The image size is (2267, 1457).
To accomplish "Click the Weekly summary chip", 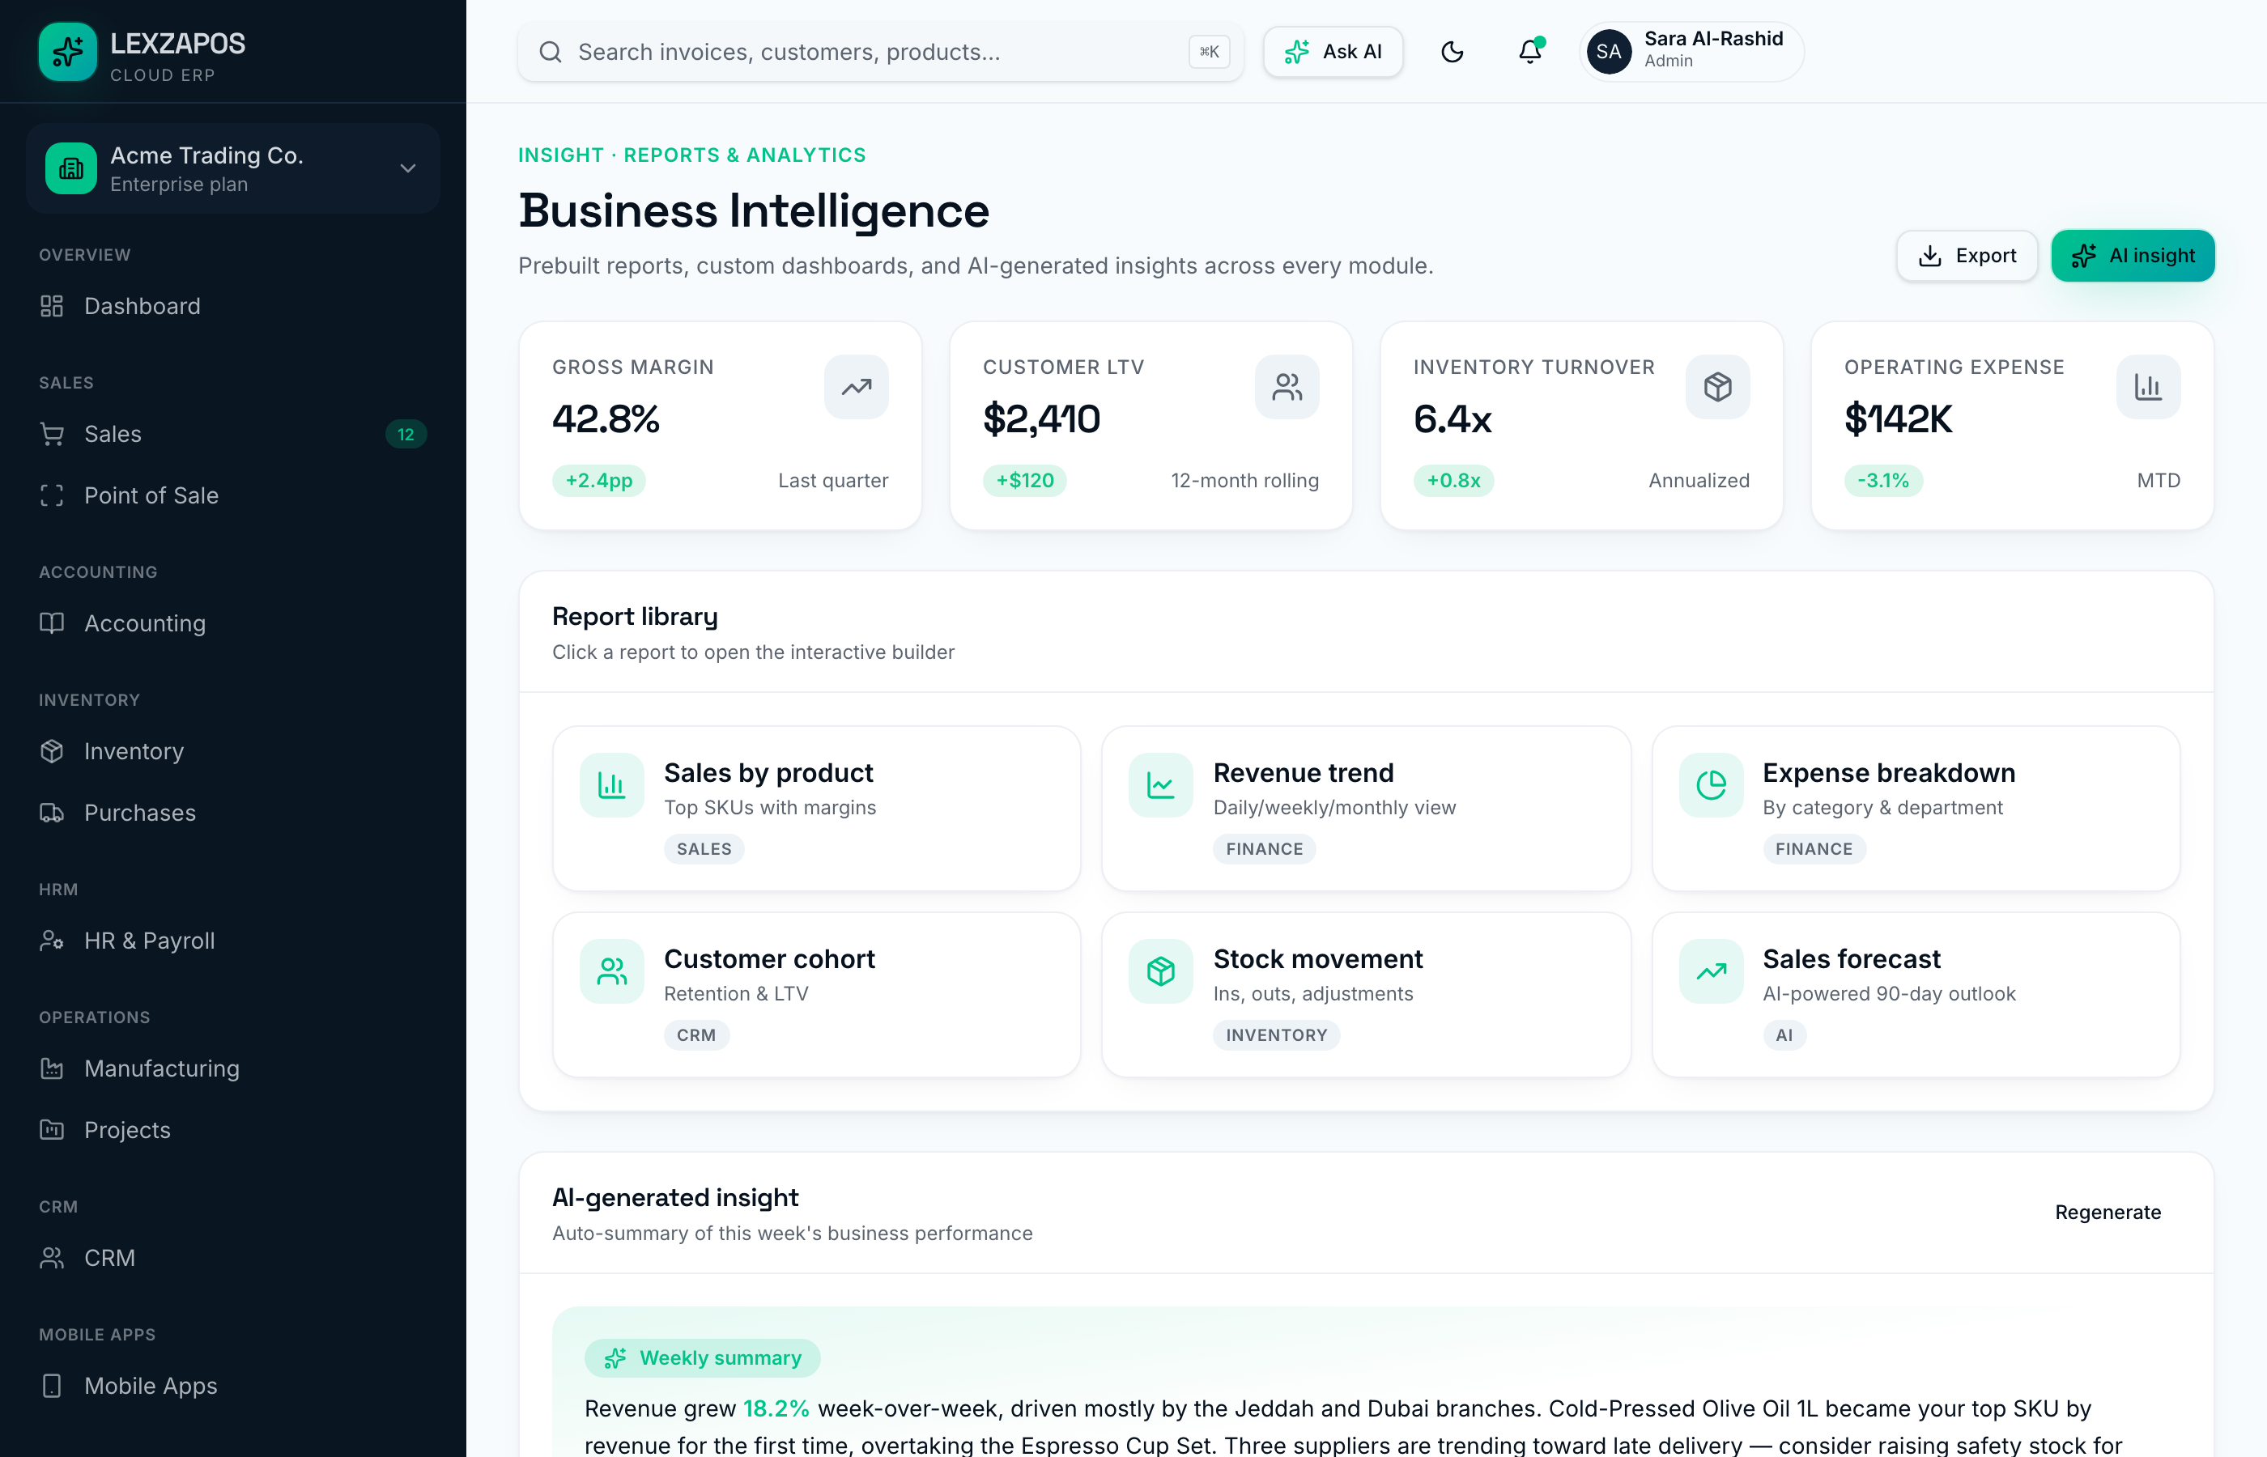I will click(702, 1357).
